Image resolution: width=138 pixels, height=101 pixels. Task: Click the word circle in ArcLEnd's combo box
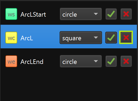(x=70, y=62)
